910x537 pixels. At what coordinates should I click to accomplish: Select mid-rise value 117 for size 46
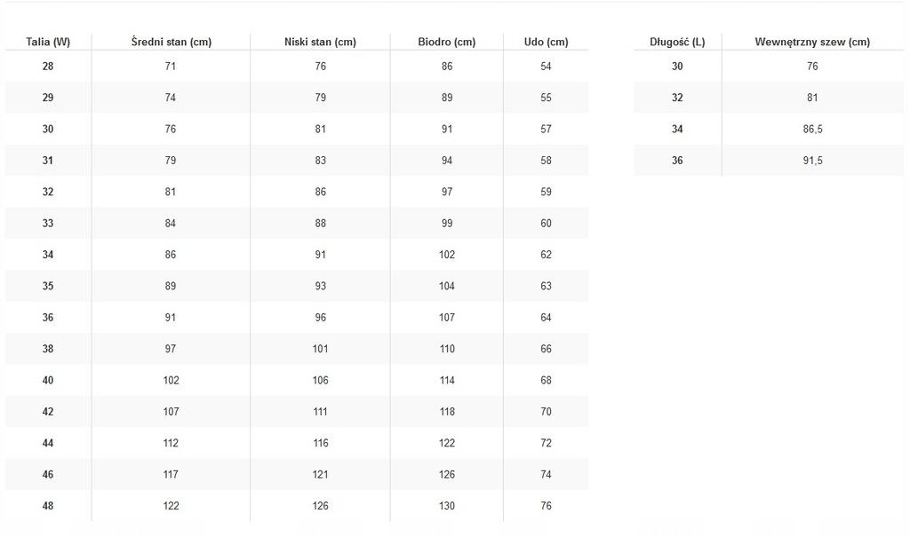[171, 475]
